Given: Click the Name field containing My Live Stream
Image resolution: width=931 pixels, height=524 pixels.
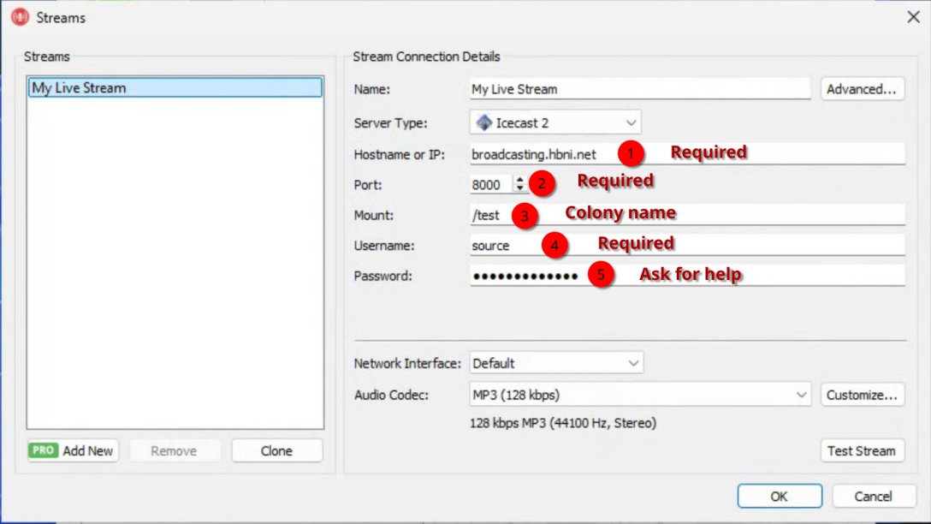Looking at the screenshot, I should coord(637,88).
